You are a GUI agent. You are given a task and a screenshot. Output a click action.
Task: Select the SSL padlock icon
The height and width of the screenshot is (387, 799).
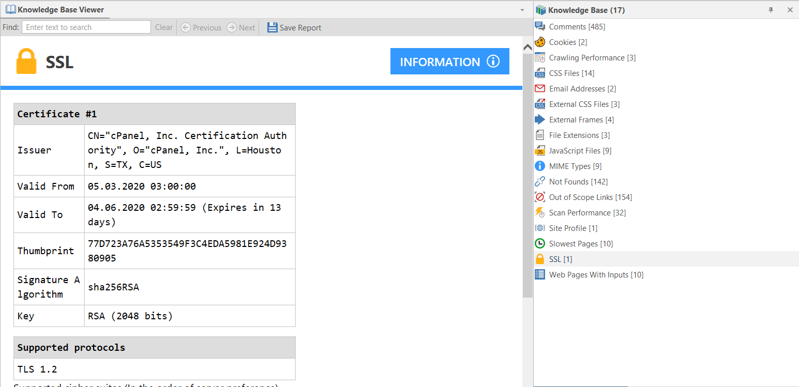[x=540, y=259]
